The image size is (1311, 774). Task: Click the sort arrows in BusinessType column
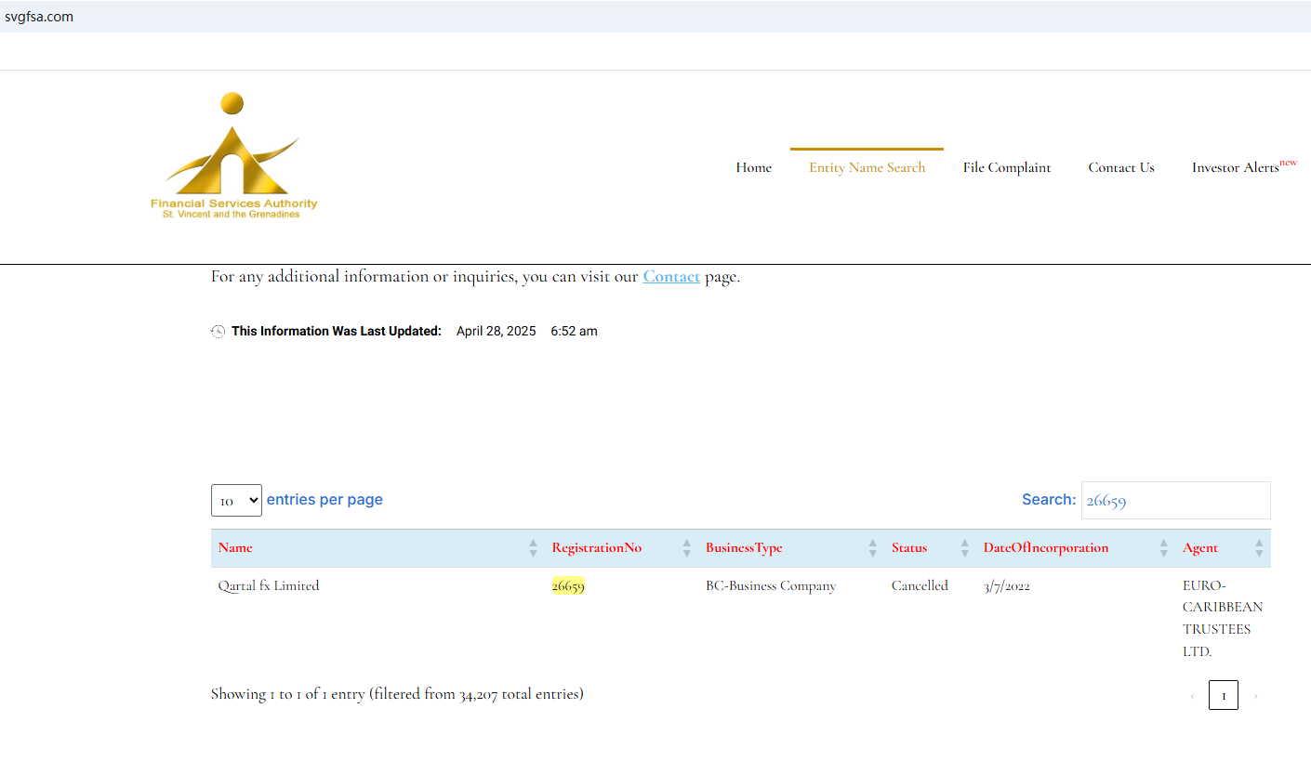click(x=872, y=548)
